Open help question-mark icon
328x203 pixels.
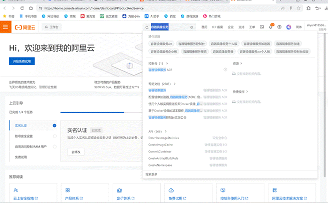tap(279, 27)
